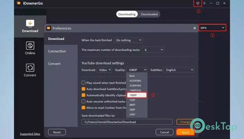Switch to the Downloaded tab
Image resolution: width=244 pixels, height=139 pixels.
149,14
